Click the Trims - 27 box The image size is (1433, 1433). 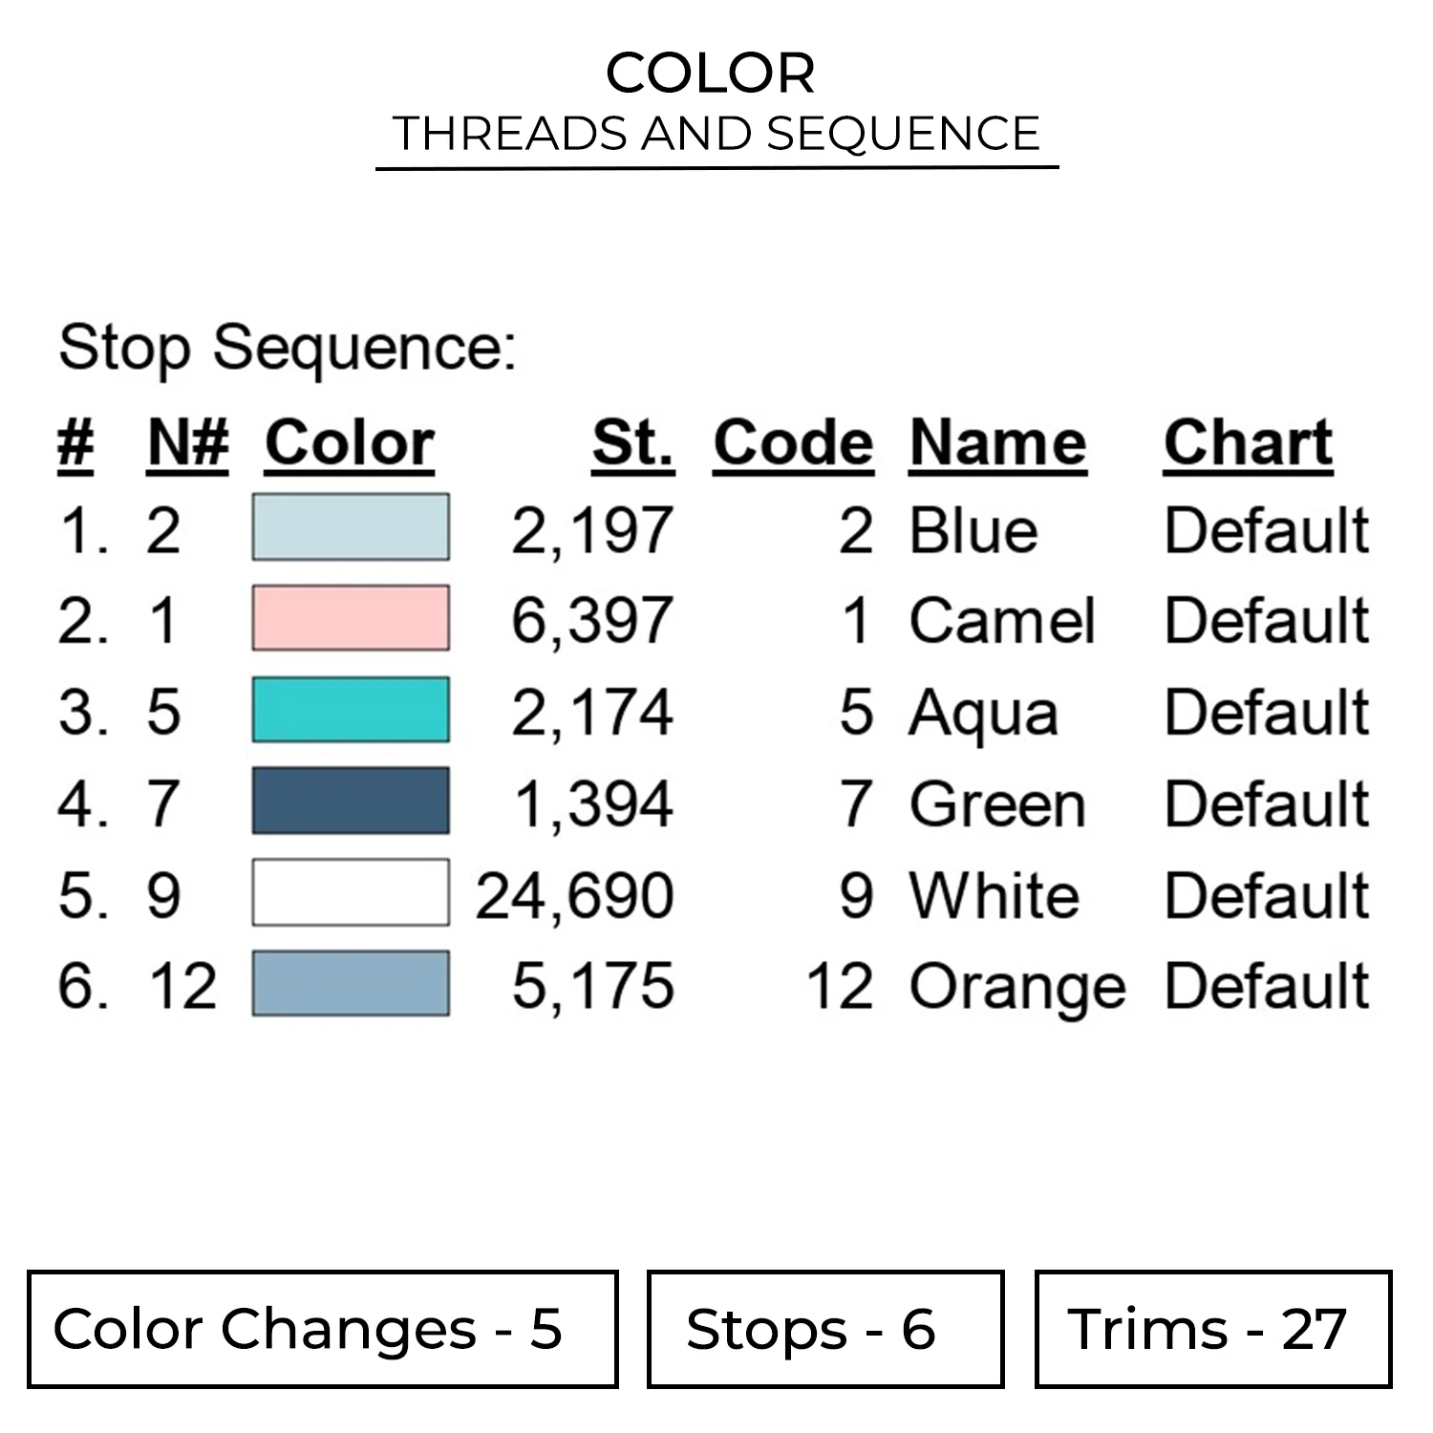tap(1213, 1329)
